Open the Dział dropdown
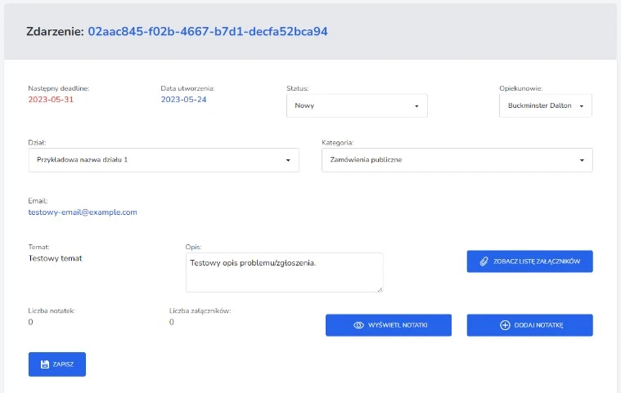Image resolution: width=621 pixels, height=393 pixels. tap(164, 159)
